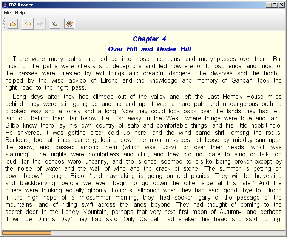Click the word 'Elrond' in first paragraph
The width and height of the screenshot is (287, 237).
click(109, 81)
